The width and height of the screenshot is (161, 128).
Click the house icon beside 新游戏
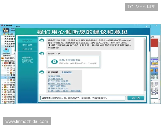[x=5, y=65]
